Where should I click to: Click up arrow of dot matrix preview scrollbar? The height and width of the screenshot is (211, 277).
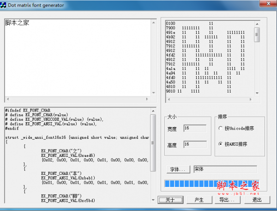[x=257, y=23]
